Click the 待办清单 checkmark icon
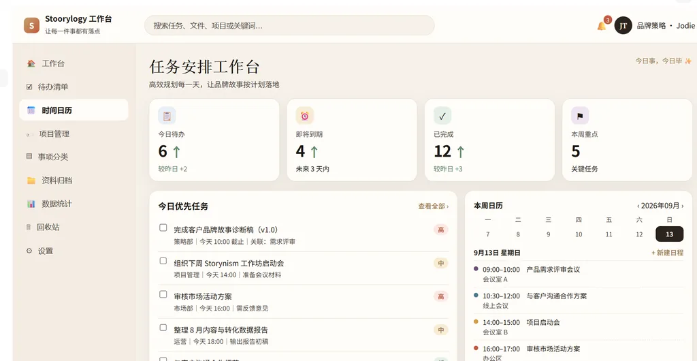The width and height of the screenshot is (697, 361). [29, 87]
